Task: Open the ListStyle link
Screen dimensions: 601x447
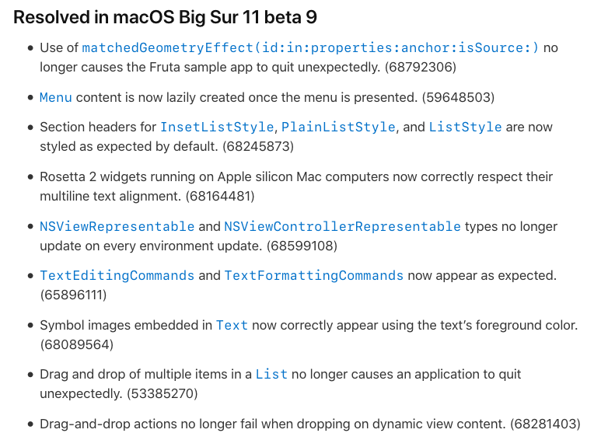Action: [465, 127]
